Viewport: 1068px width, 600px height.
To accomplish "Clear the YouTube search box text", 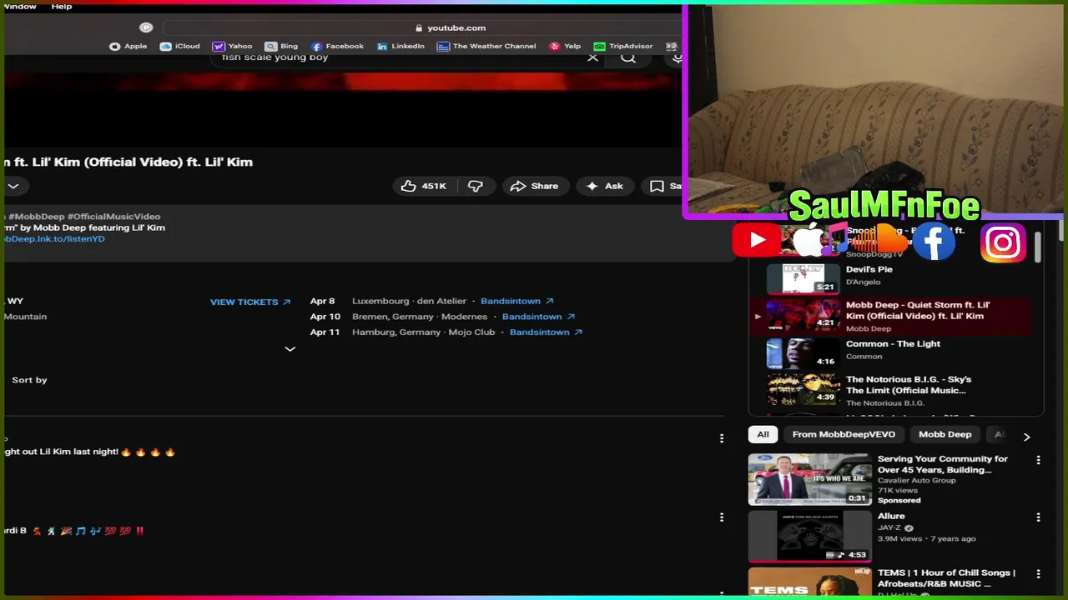I will point(592,57).
